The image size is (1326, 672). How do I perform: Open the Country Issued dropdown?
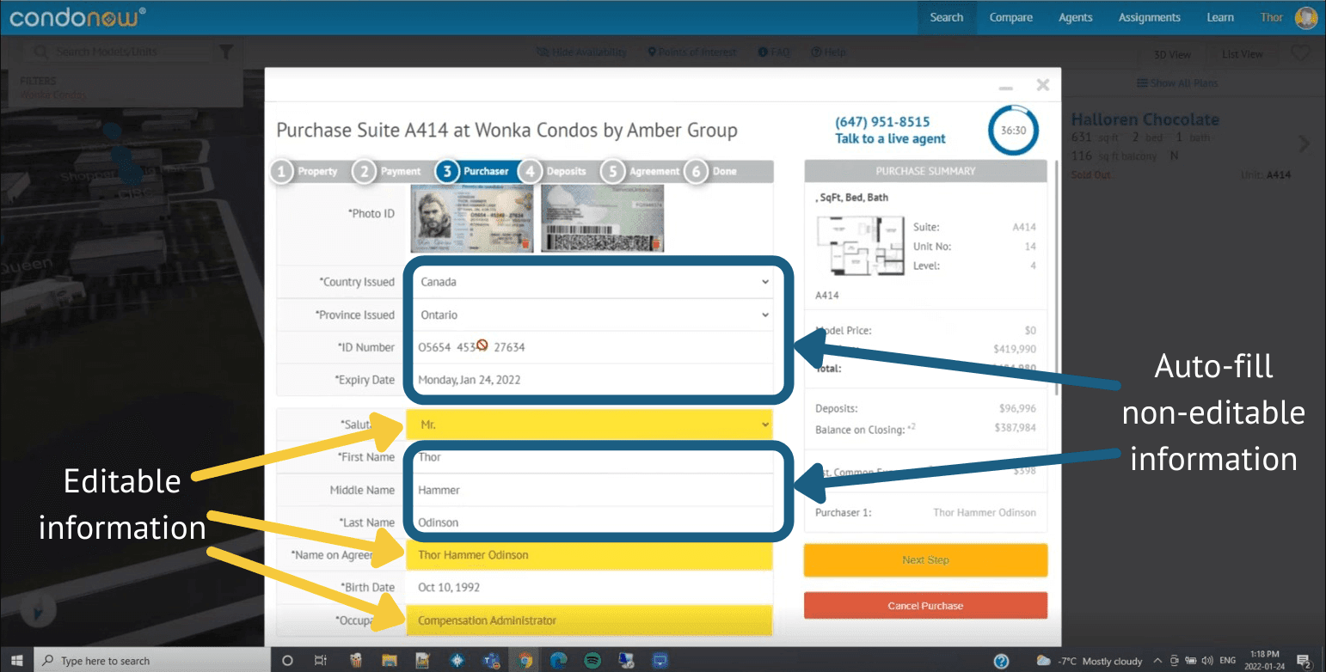[593, 282]
